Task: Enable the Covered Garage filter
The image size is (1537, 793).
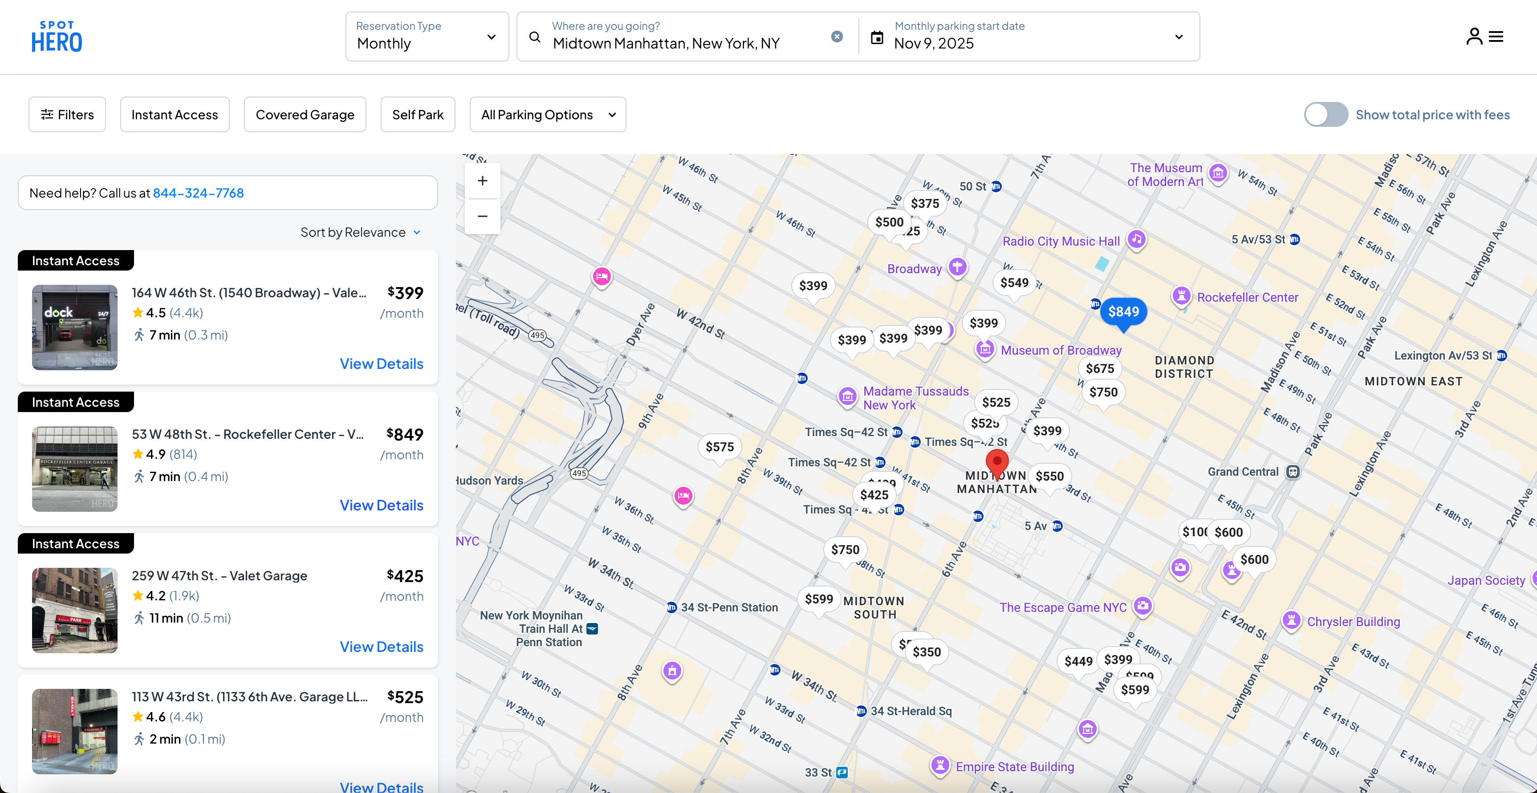Action: click(304, 114)
